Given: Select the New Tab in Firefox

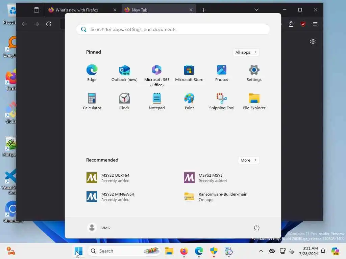Looking at the screenshot, I should 159,10.
